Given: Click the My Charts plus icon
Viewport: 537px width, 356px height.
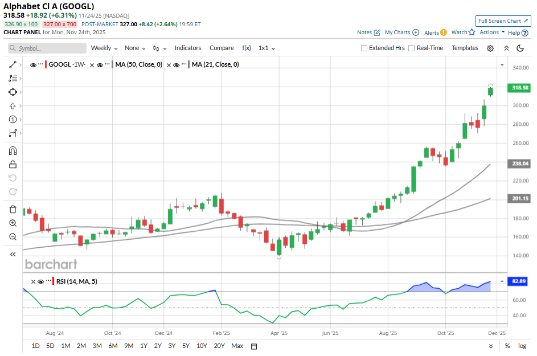Looking at the screenshot, I should [x=416, y=32].
